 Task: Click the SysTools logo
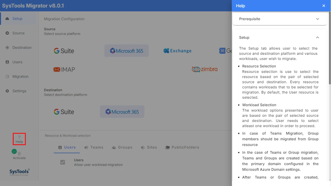click(19, 172)
